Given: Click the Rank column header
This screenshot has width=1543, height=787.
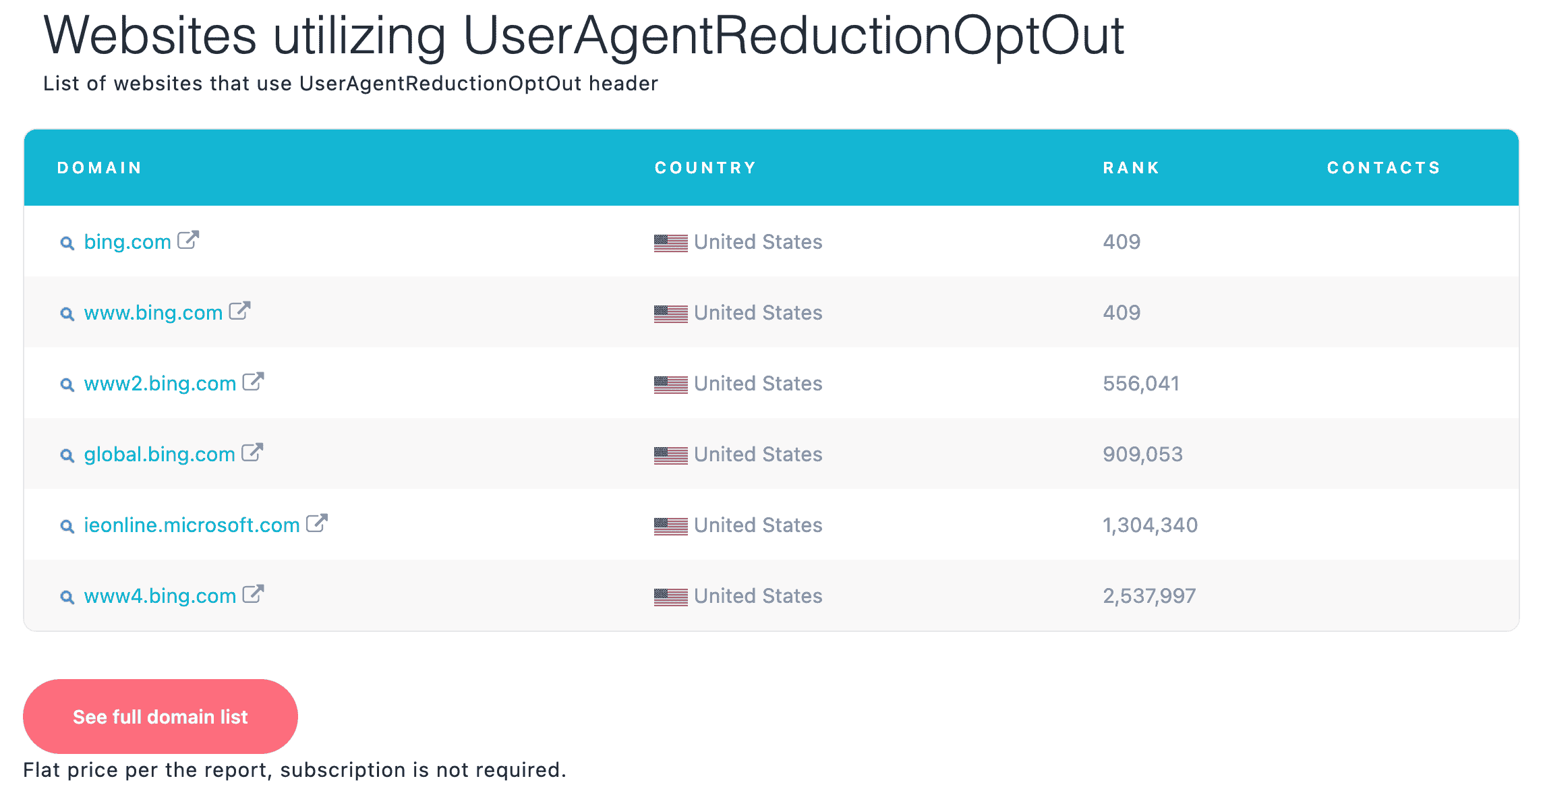Looking at the screenshot, I should pos(1131,168).
